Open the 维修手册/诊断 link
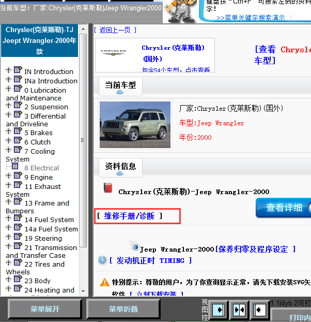The image size is (311, 322). [x=130, y=216]
